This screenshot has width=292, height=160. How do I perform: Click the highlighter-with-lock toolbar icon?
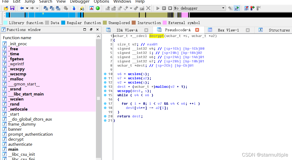(82, 8)
